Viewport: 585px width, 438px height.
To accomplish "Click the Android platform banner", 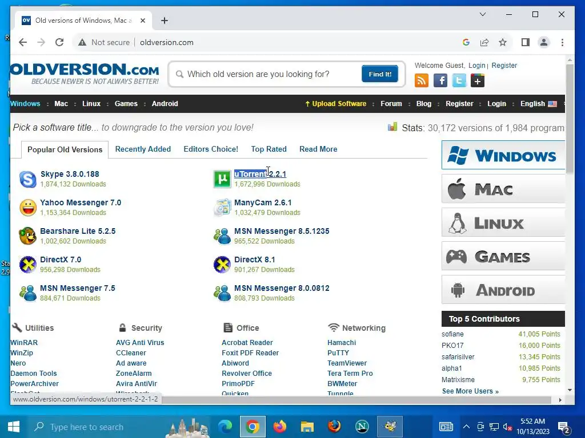I will (503, 290).
